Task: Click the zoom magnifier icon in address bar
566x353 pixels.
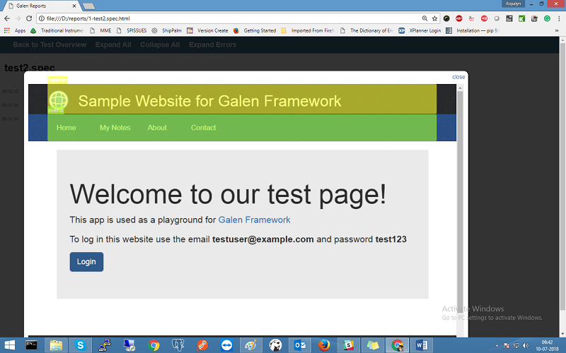Action: pyautogui.click(x=424, y=18)
